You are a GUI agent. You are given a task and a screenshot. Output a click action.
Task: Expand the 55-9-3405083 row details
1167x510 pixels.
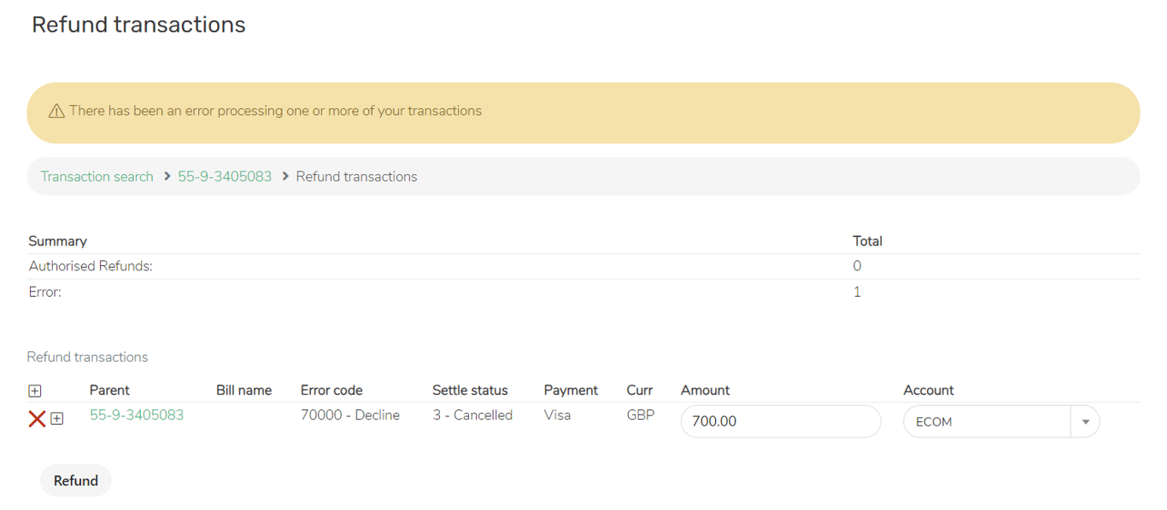57,419
